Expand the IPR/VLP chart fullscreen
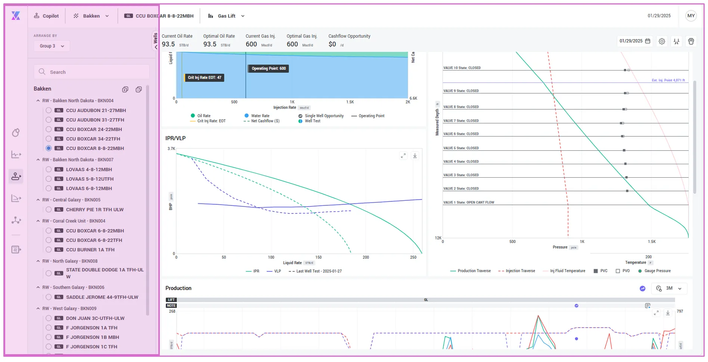This screenshot has height=362, width=708. [x=403, y=156]
